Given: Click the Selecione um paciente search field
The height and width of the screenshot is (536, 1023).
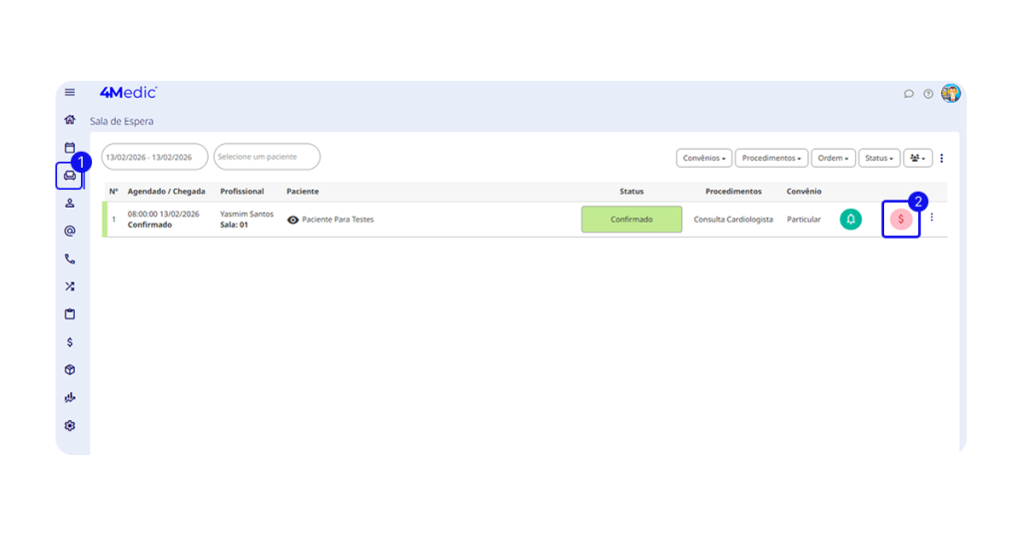Looking at the screenshot, I should click(x=267, y=157).
